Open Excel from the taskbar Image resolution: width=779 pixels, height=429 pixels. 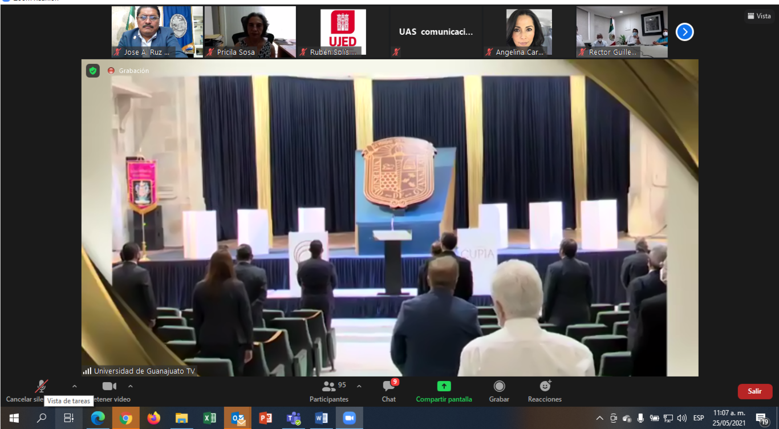pyautogui.click(x=210, y=418)
